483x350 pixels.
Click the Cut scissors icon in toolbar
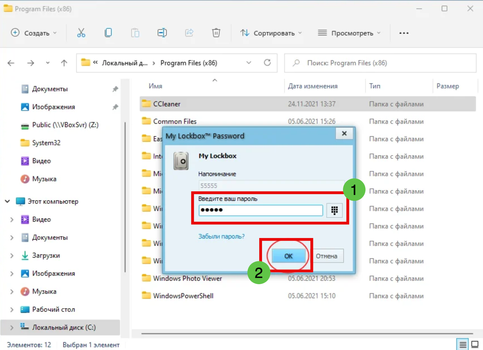(x=81, y=33)
